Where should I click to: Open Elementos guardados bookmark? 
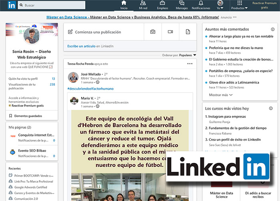pos(26,116)
